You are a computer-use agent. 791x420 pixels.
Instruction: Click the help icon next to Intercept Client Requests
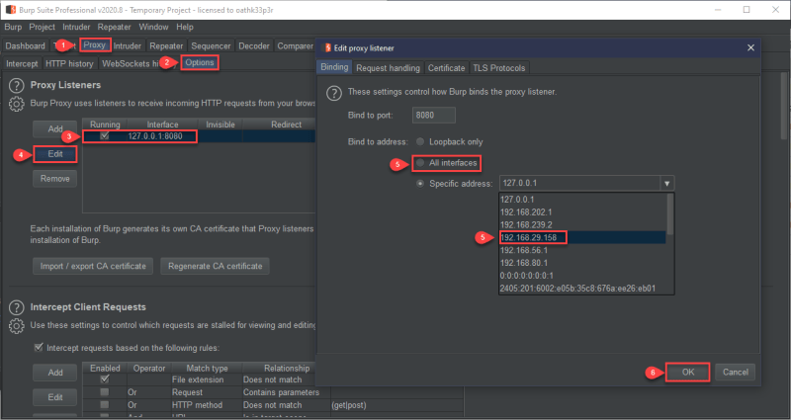point(16,307)
